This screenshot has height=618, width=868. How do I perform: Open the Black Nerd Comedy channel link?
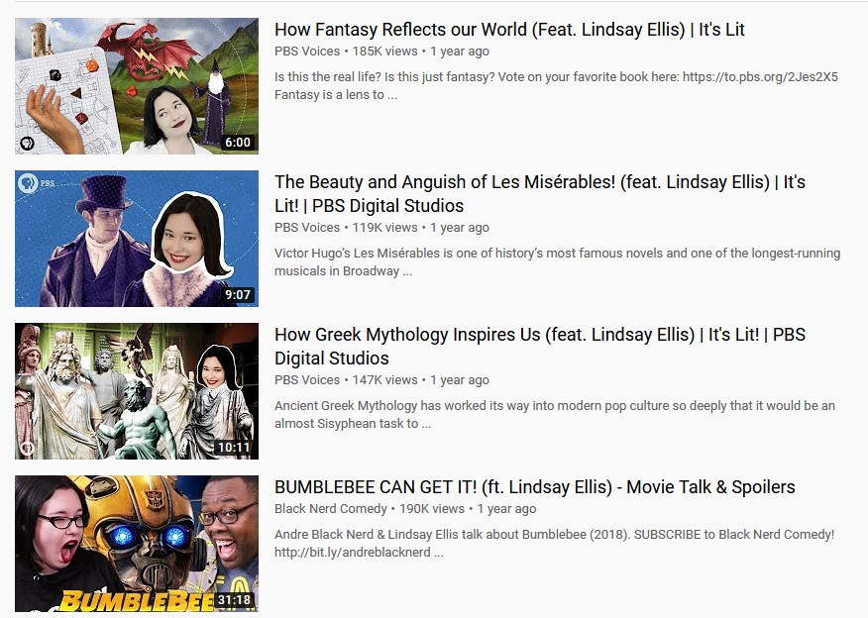[x=331, y=509]
